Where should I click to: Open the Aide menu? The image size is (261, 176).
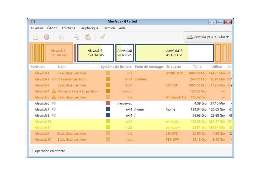click(122, 28)
